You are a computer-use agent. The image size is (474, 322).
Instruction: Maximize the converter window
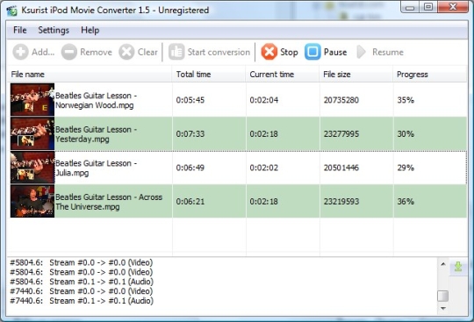(x=428, y=7)
